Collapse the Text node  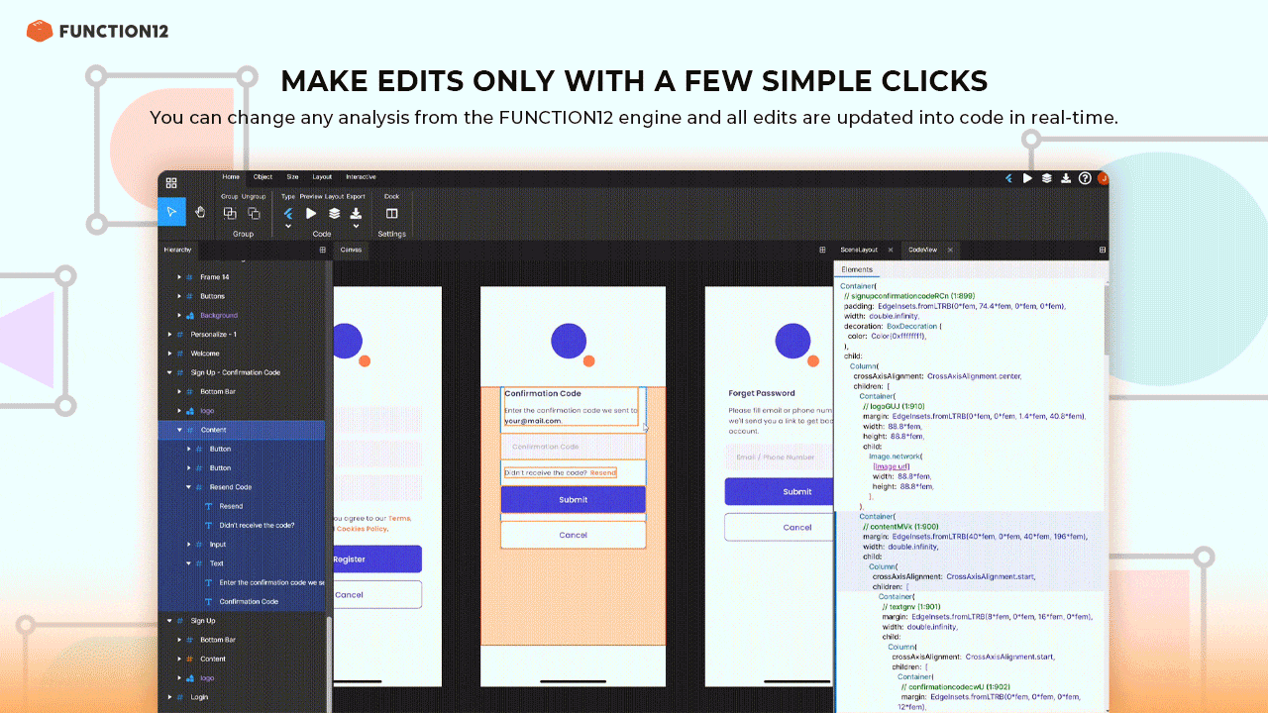point(188,563)
